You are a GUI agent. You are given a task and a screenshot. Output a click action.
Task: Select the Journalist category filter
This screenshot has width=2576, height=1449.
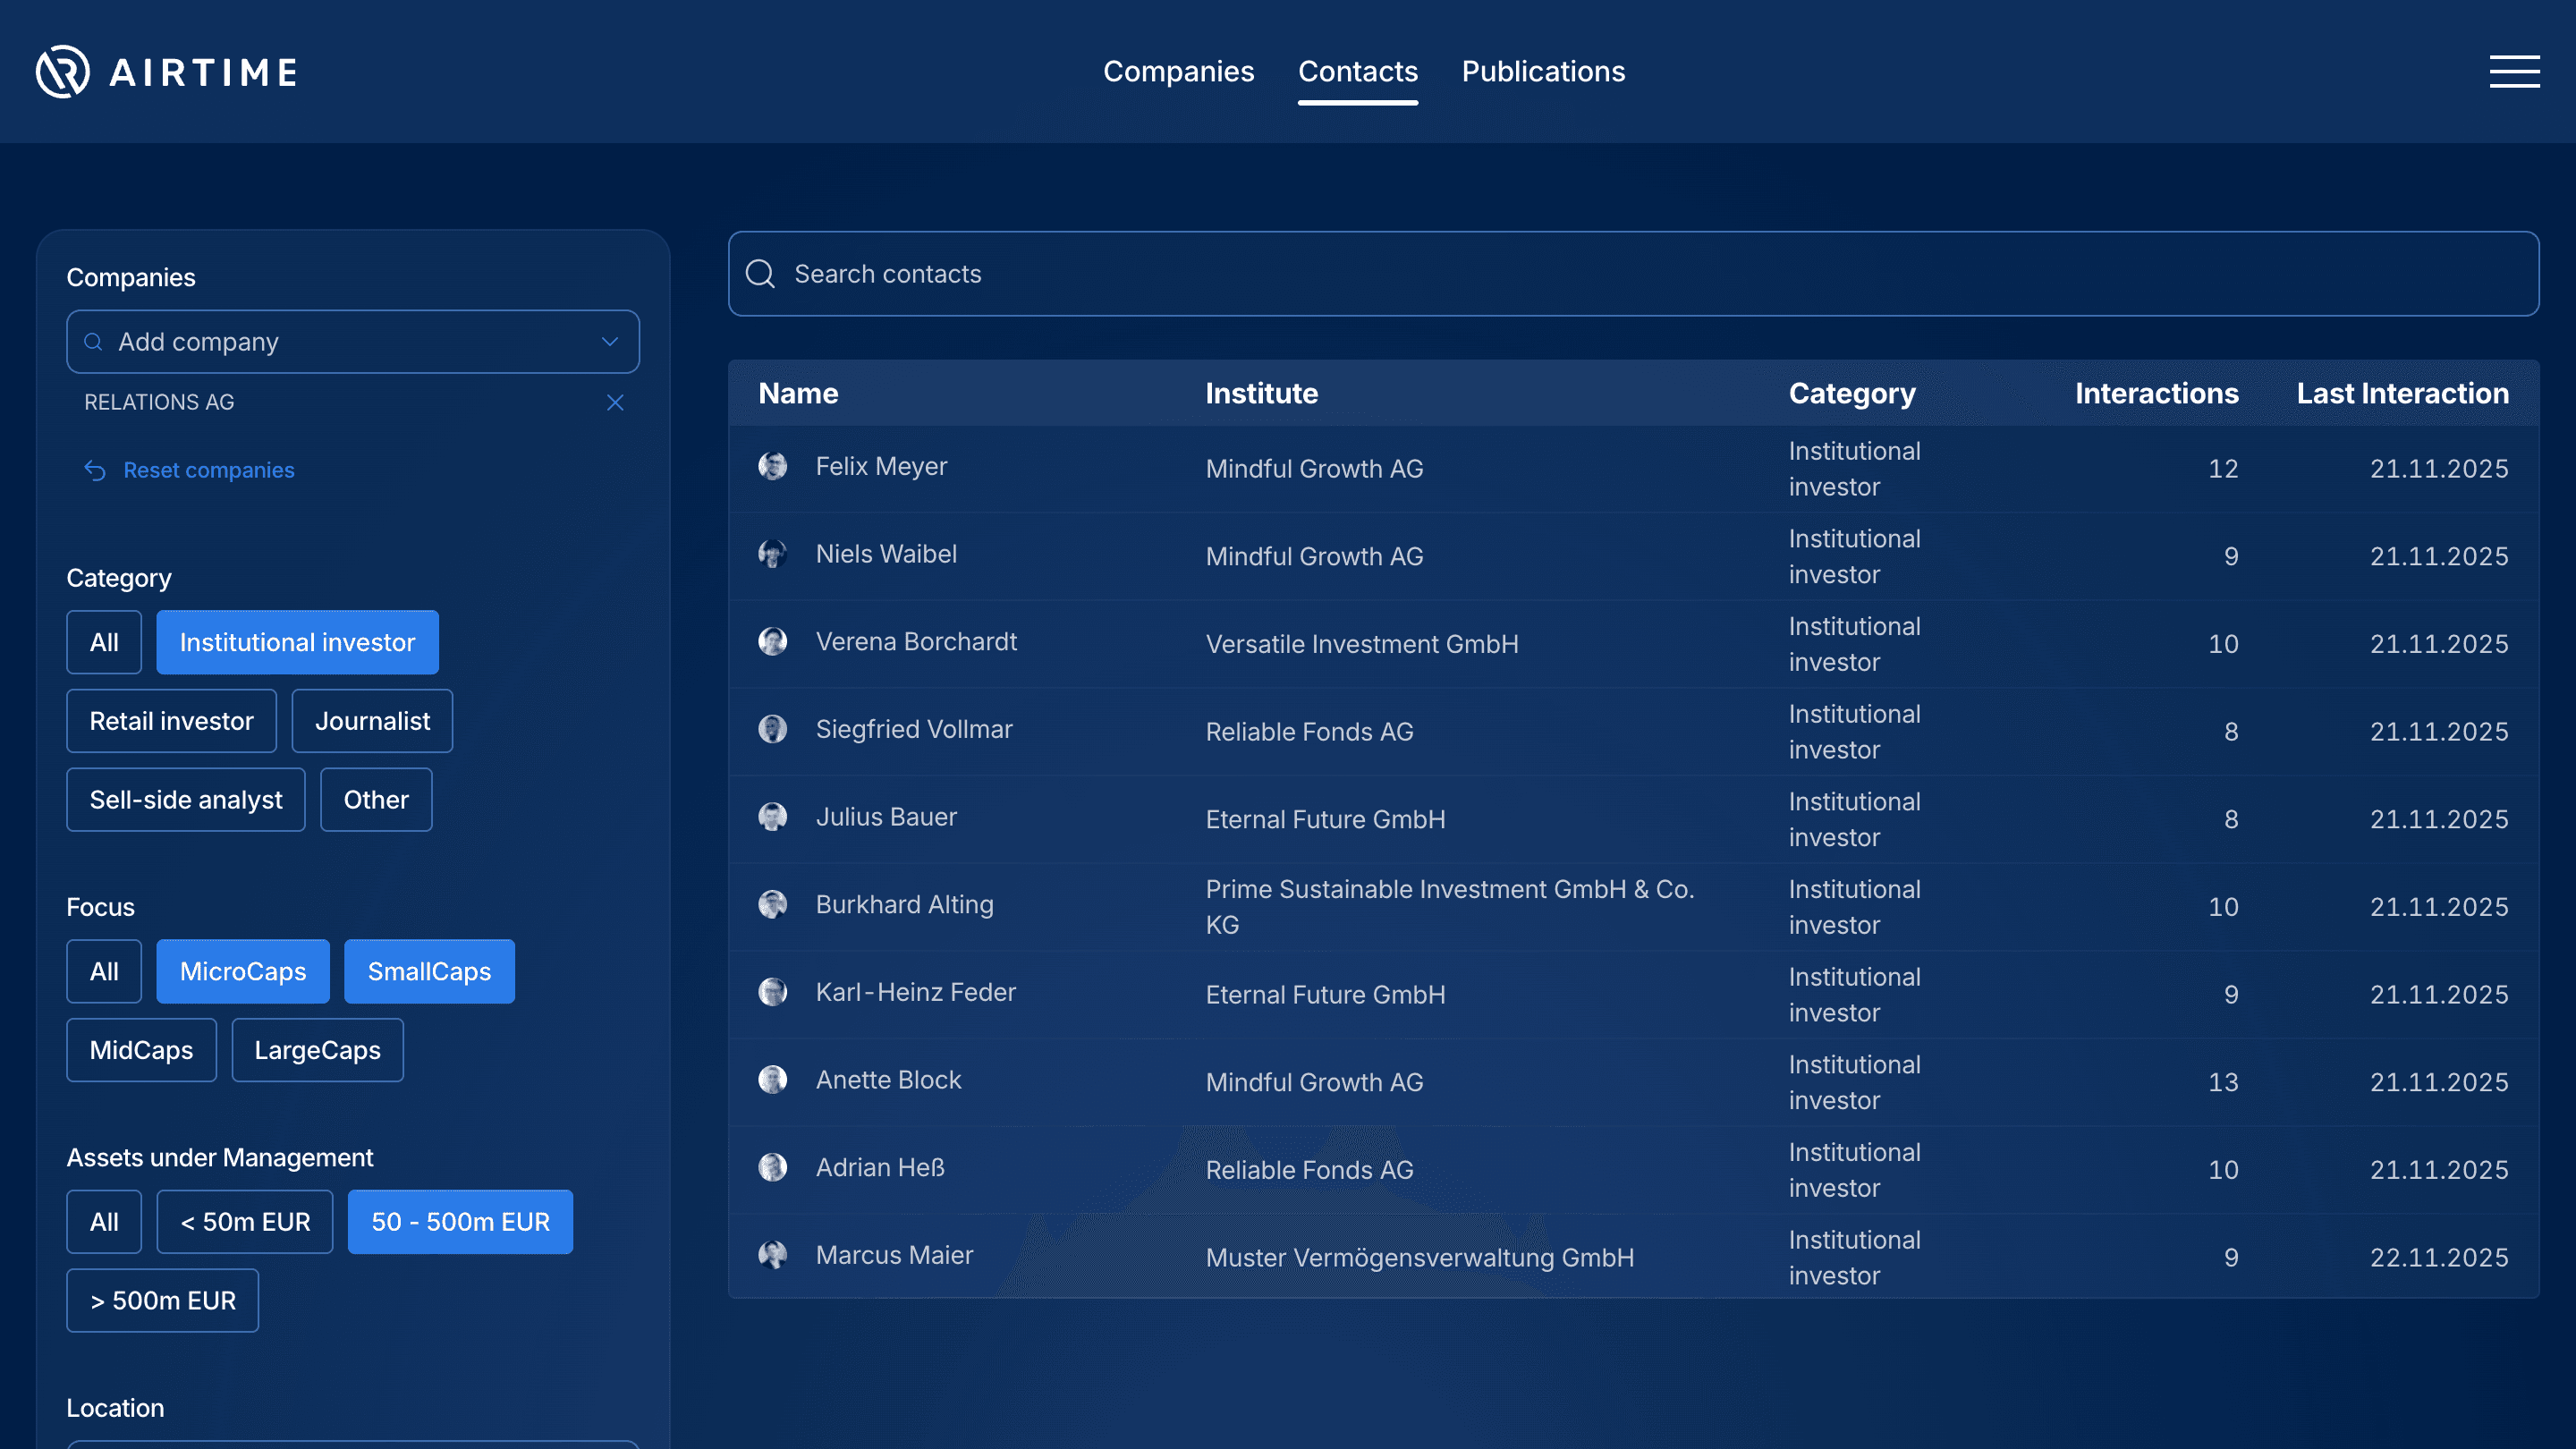(x=372, y=720)
